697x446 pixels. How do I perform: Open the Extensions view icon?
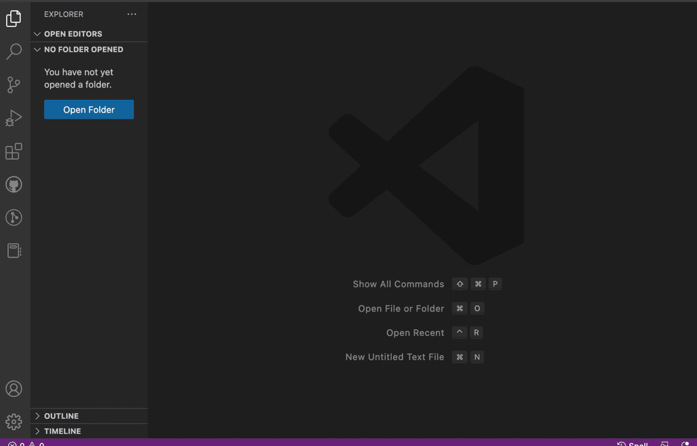[14, 151]
